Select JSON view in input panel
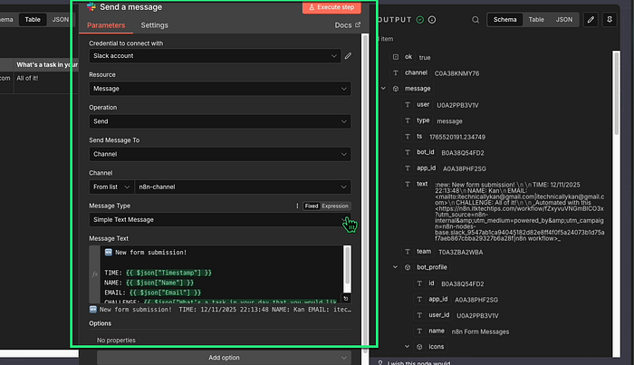 [x=61, y=19]
